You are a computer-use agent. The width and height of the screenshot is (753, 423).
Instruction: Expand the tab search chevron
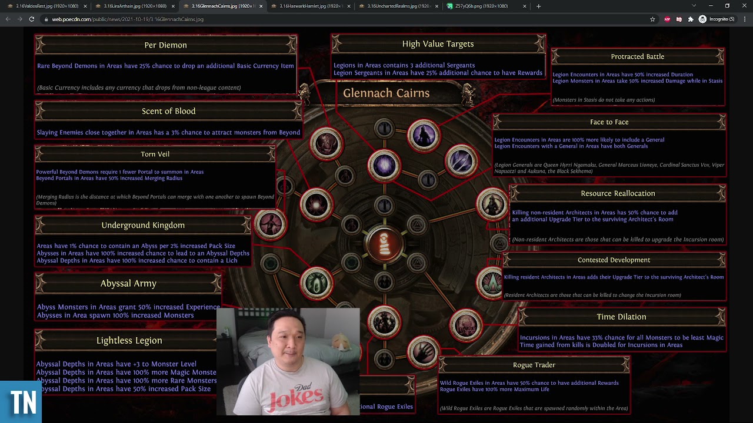pyautogui.click(x=694, y=6)
